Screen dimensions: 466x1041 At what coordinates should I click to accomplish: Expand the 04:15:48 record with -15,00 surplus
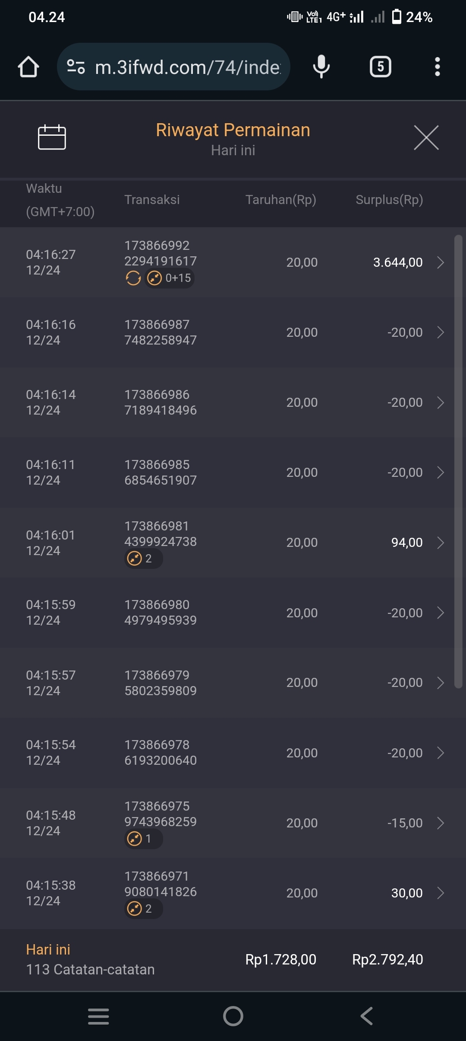pos(440,823)
